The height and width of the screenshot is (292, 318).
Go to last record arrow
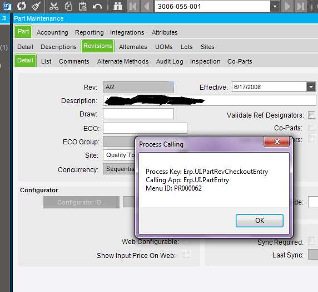tap(301, 6)
